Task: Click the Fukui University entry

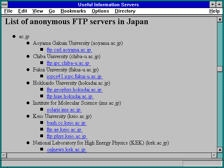Action: [x=66, y=70]
